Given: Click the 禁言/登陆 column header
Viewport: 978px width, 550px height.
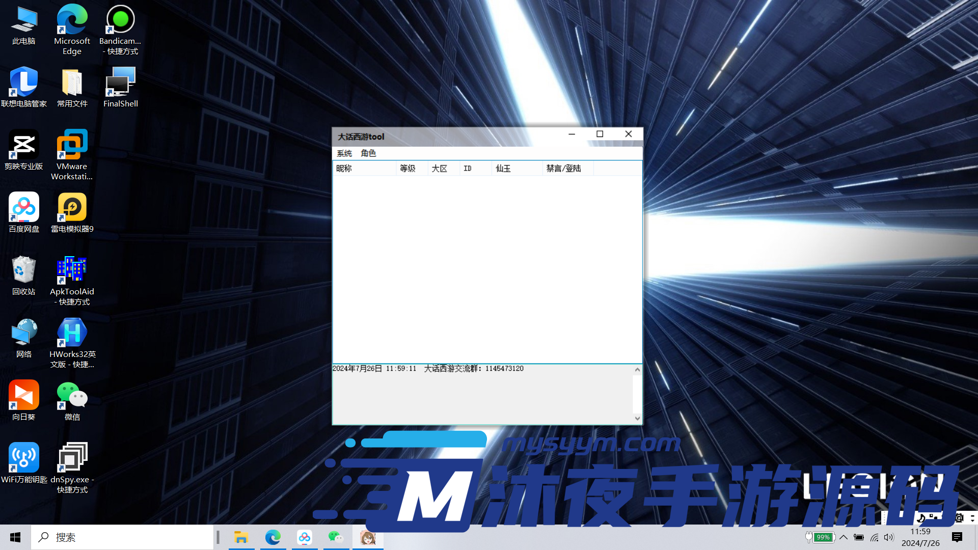Looking at the screenshot, I should tap(563, 169).
